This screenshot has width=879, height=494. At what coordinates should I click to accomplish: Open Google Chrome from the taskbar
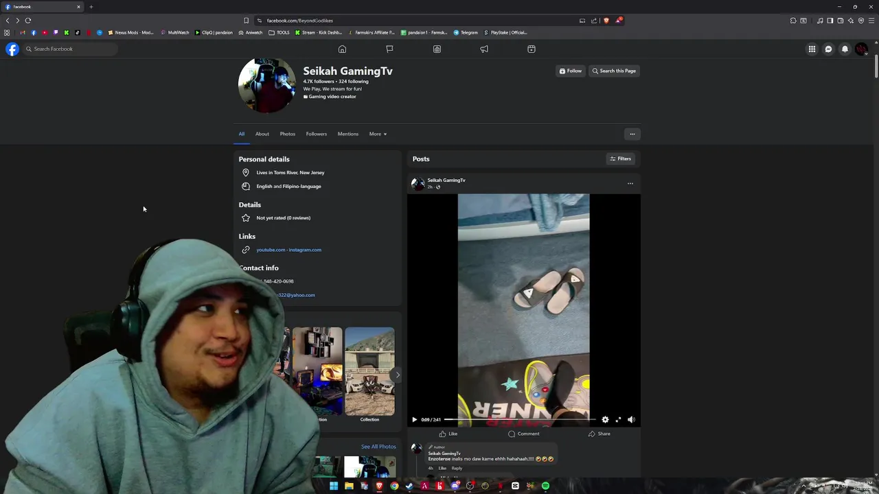[x=394, y=486]
